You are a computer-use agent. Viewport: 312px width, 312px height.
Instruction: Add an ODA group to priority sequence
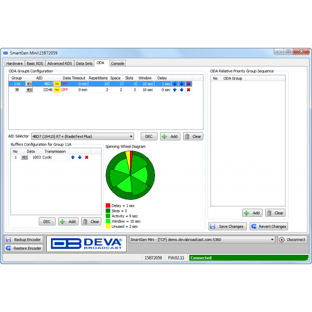click(252, 213)
